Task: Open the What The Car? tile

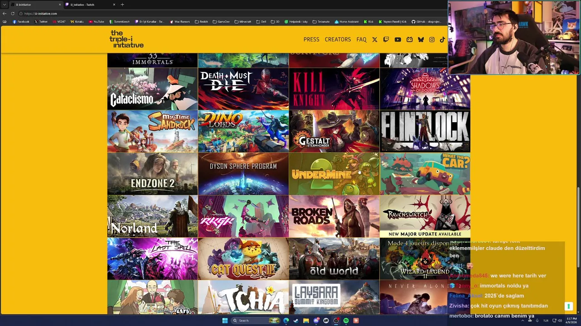Action: 425,174
